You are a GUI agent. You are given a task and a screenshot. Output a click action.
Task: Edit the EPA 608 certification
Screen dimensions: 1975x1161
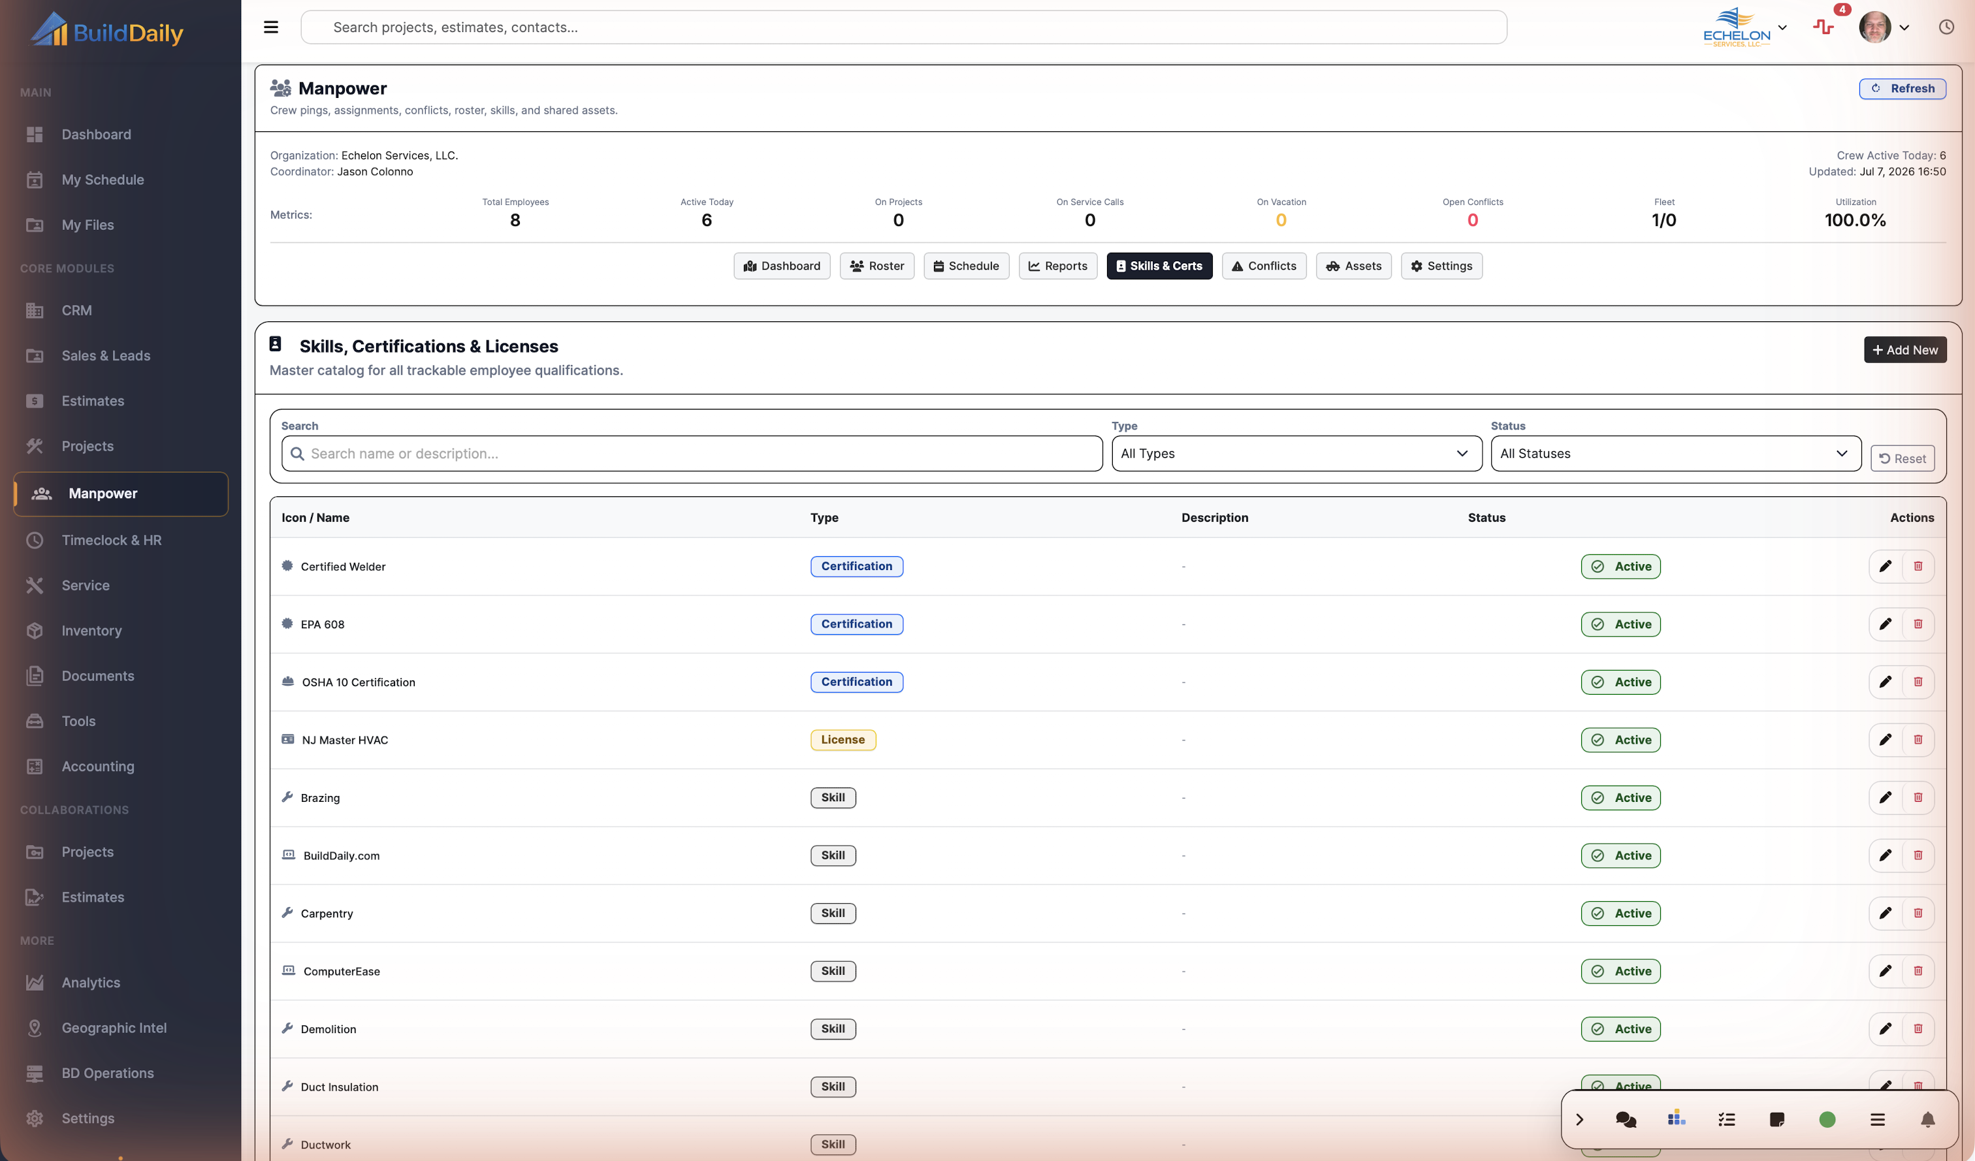1886,624
